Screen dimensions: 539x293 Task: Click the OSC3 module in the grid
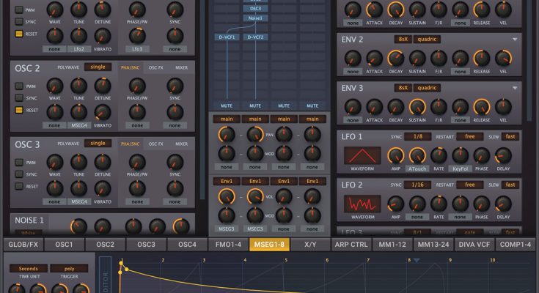254,8
